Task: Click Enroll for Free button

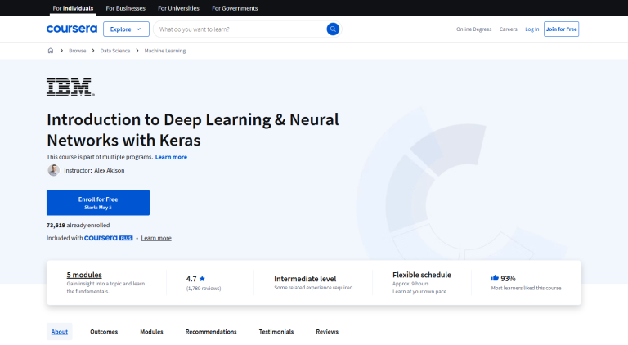Action: point(98,203)
